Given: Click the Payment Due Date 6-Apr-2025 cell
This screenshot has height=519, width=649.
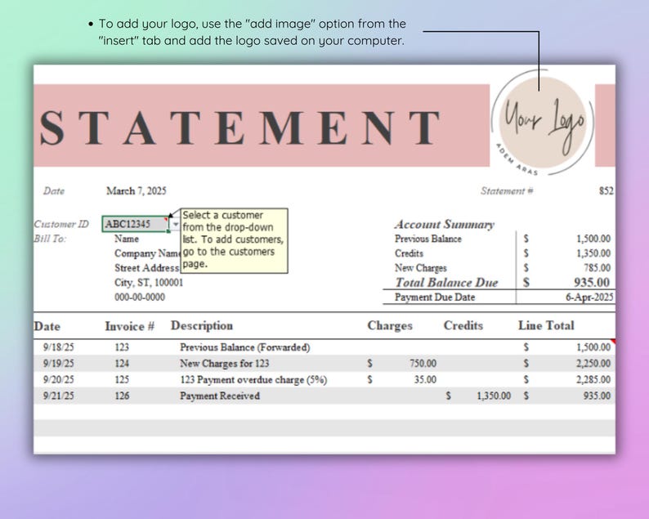Looking at the screenshot, I should pos(589,298).
